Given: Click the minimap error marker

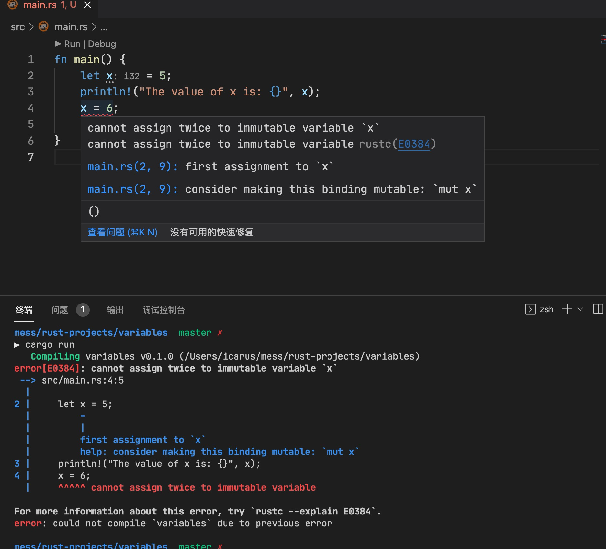Looking at the screenshot, I should pos(603,40).
